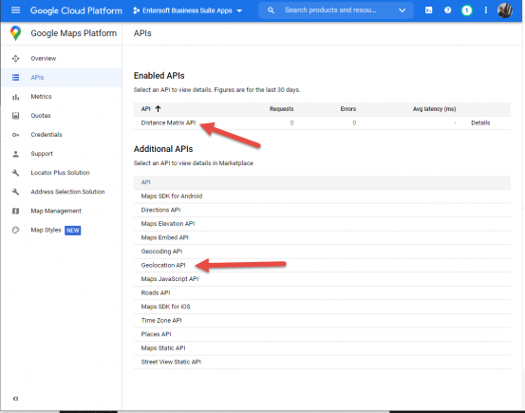This screenshot has height=413, width=525.
Task: Select Maps JavaScript API row
Action: [x=322, y=279]
